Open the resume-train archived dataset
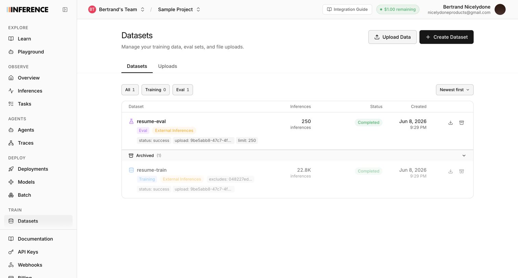The image size is (518, 278). coord(152,170)
